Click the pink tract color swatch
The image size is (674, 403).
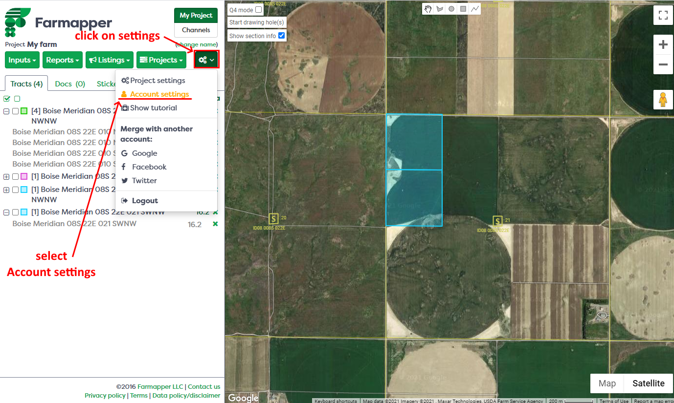(24, 176)
